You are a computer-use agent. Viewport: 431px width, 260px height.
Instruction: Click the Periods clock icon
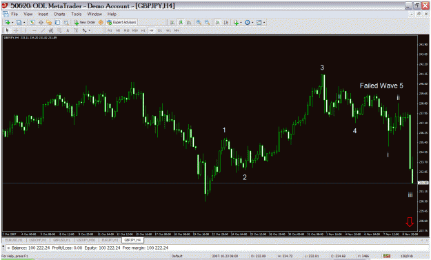point(247,22)
